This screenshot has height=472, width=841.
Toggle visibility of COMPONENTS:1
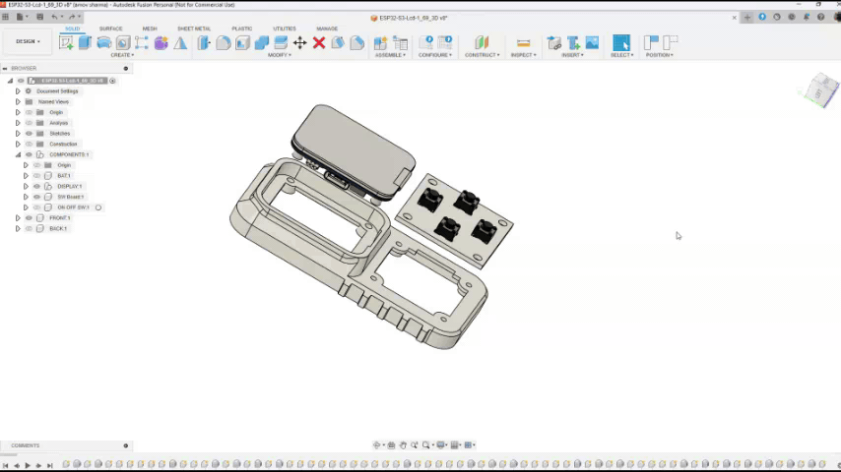(x=29, y=154)
